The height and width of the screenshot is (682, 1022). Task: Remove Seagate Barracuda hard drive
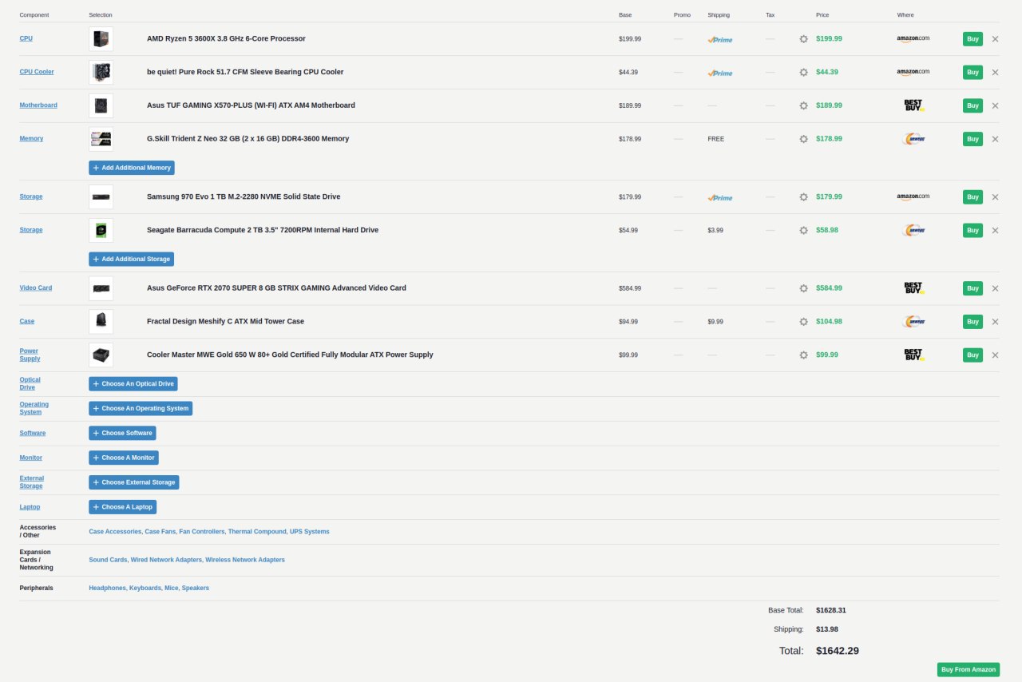point(995,230)
